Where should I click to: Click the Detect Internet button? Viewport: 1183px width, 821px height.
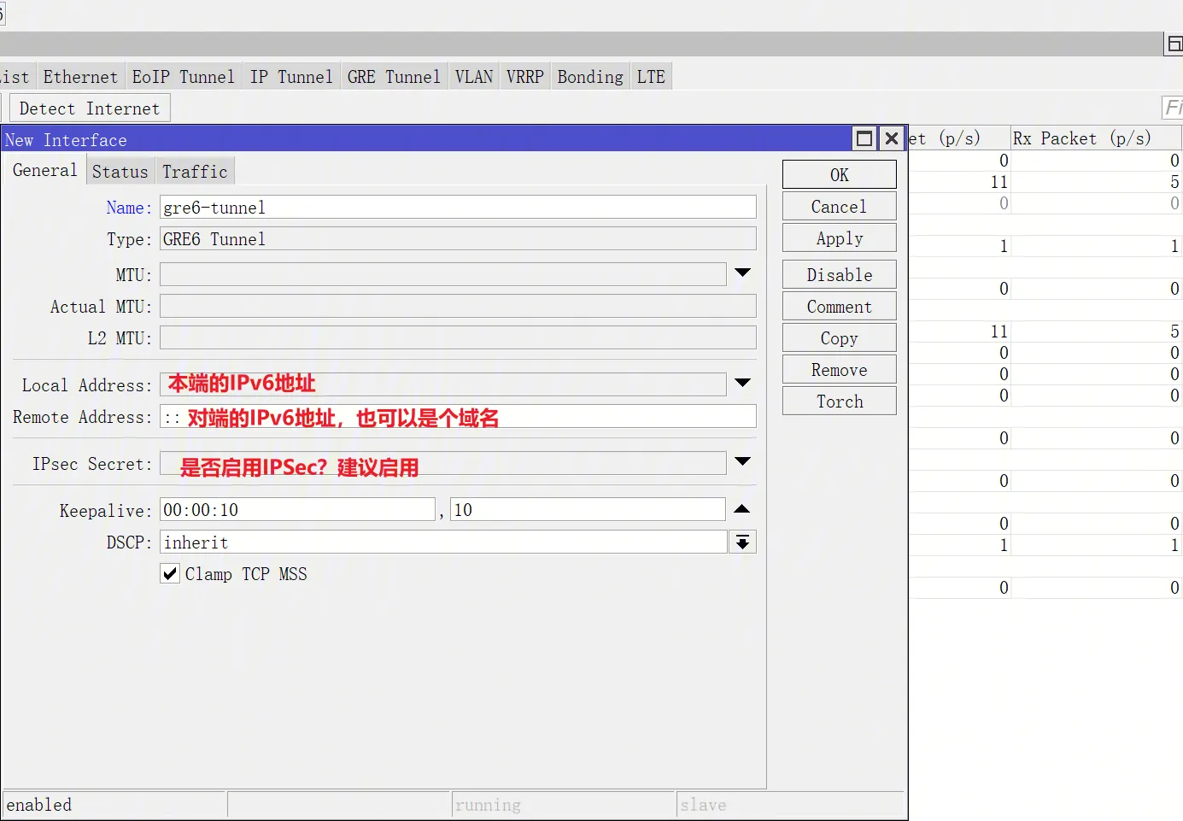pos(90,108)
